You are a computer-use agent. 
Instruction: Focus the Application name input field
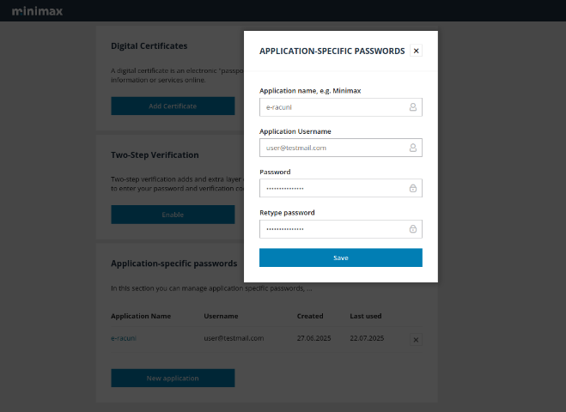click(332, 107)
